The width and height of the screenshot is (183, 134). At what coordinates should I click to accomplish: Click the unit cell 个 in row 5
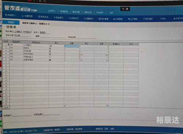coord(56,57)
